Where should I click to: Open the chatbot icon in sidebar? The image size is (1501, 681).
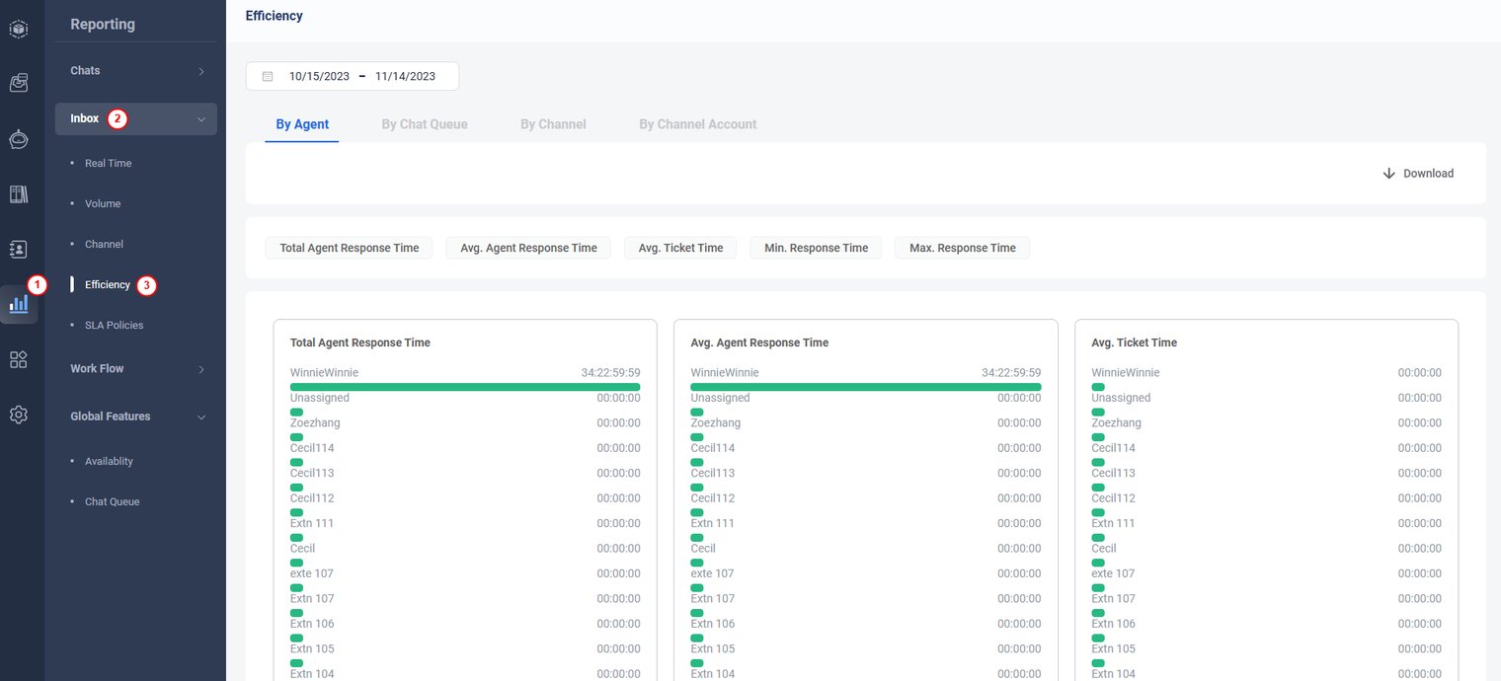pos(19,139)
